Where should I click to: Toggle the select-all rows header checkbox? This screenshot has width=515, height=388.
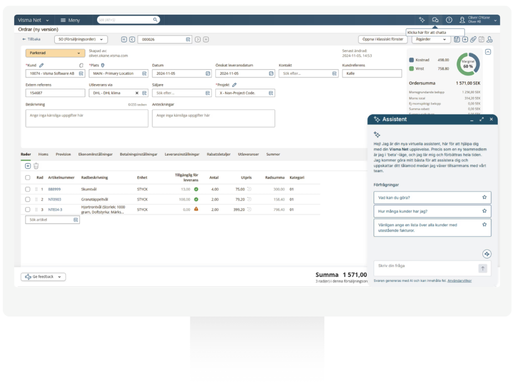(28, 178)
